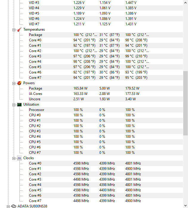Click the ADATA SU800NS38 drive icon
This screenshot has width=188, height=208.
click(x=14, y=206)
